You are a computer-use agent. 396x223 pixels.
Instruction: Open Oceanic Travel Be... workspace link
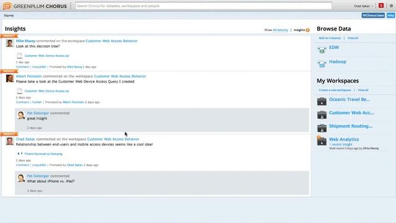349,99
